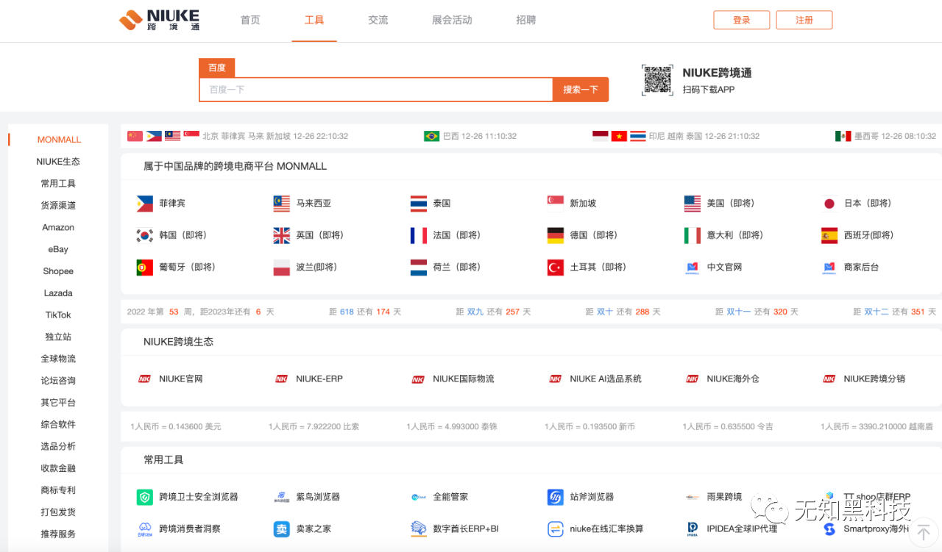
Task: Select Shopee in the left sidebar
Action: coord(58,271)
